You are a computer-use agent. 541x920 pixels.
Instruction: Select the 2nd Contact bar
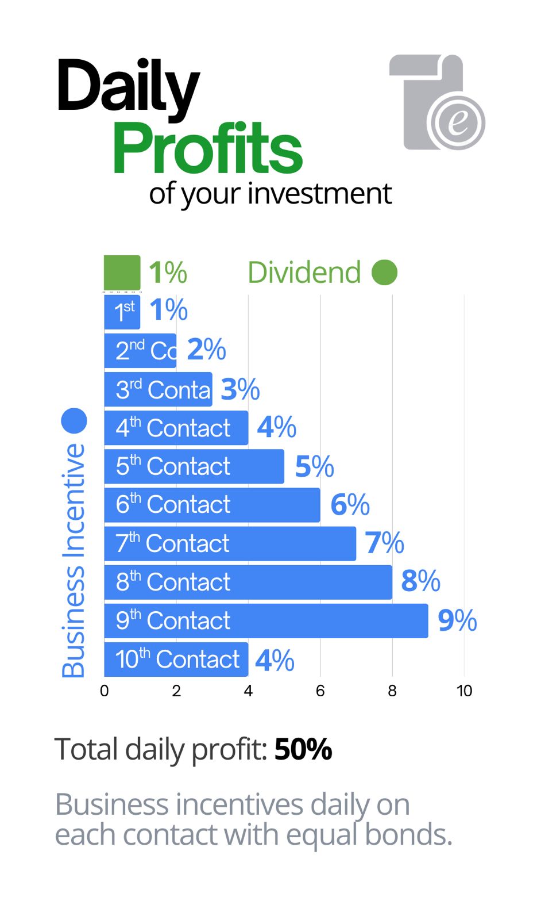(x=140, y=350)
